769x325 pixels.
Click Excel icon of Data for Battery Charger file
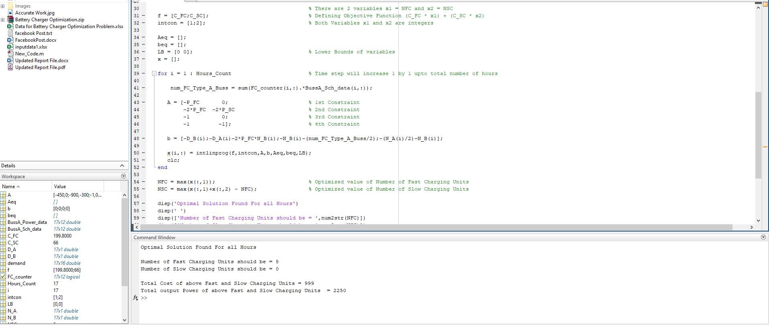[10, 26]
